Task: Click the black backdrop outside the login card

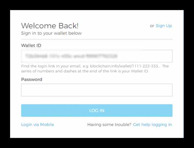Action: pos(97,5)
